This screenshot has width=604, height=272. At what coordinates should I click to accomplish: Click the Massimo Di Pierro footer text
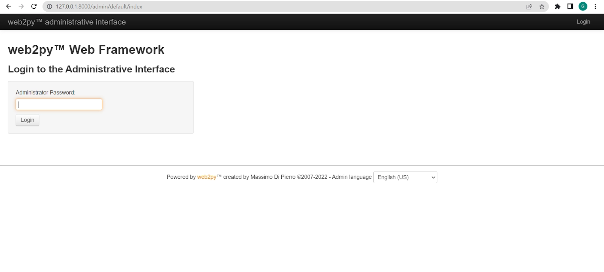click(273, 177)
